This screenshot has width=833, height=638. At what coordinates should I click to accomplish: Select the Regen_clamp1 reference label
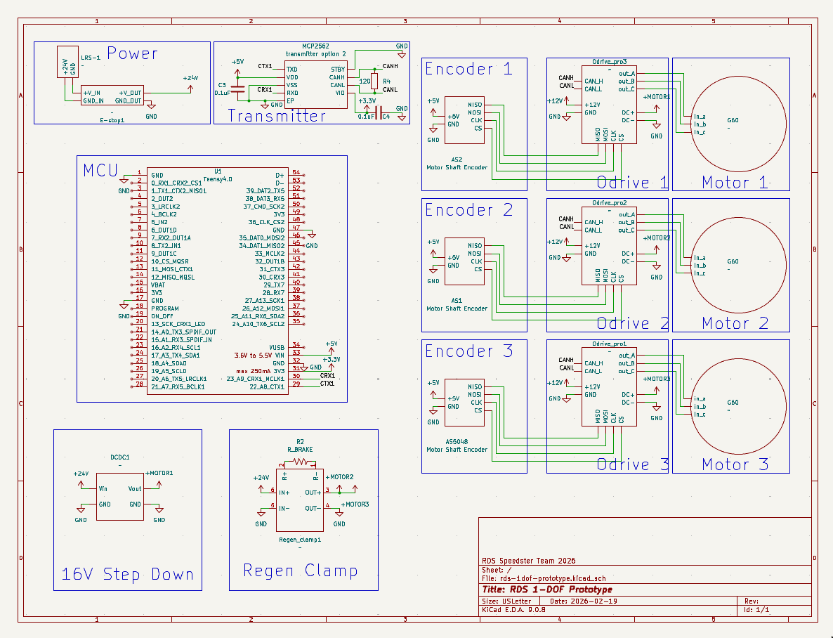300,540
